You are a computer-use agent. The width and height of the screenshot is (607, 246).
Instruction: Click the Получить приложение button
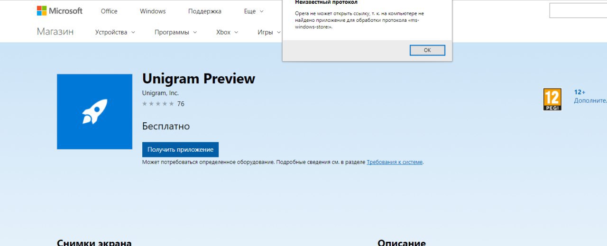[180, 149]
